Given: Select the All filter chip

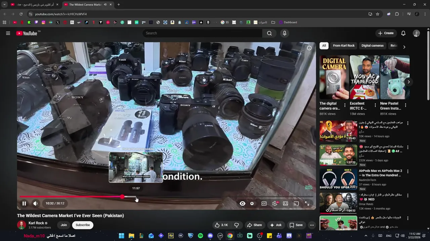Looking at the screenshot, I should click(324, 46).
